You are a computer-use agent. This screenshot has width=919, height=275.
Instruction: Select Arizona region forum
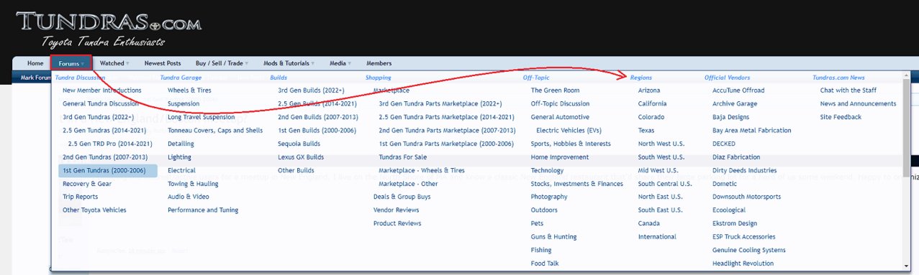coord(649,90)
